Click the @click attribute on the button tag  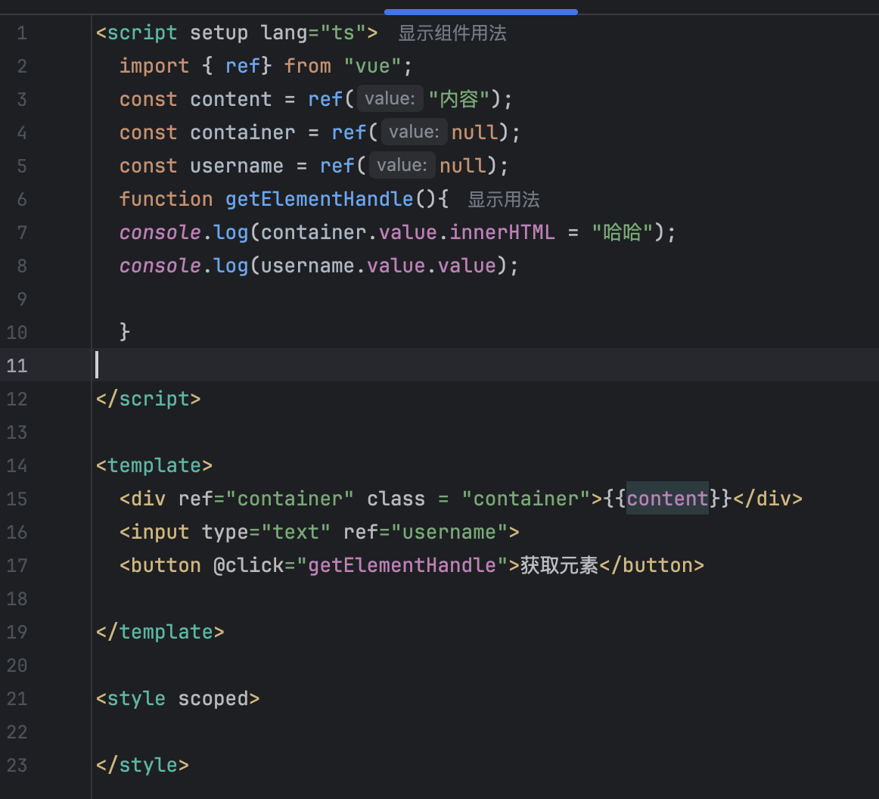click(248, 565)
